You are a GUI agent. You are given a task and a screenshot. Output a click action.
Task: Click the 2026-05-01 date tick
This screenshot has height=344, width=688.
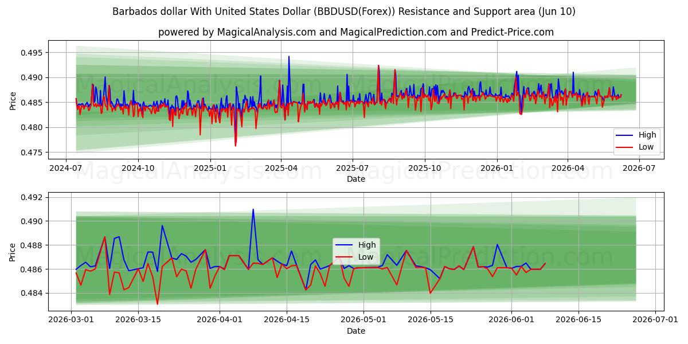363,320
